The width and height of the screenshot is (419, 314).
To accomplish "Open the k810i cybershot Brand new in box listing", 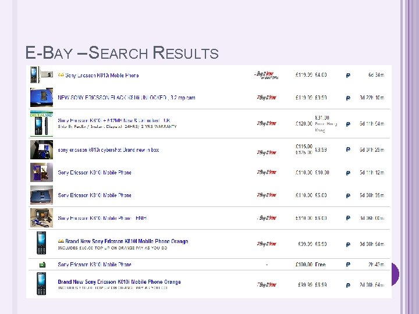I will pyautogui.click(x=108, y=150).
